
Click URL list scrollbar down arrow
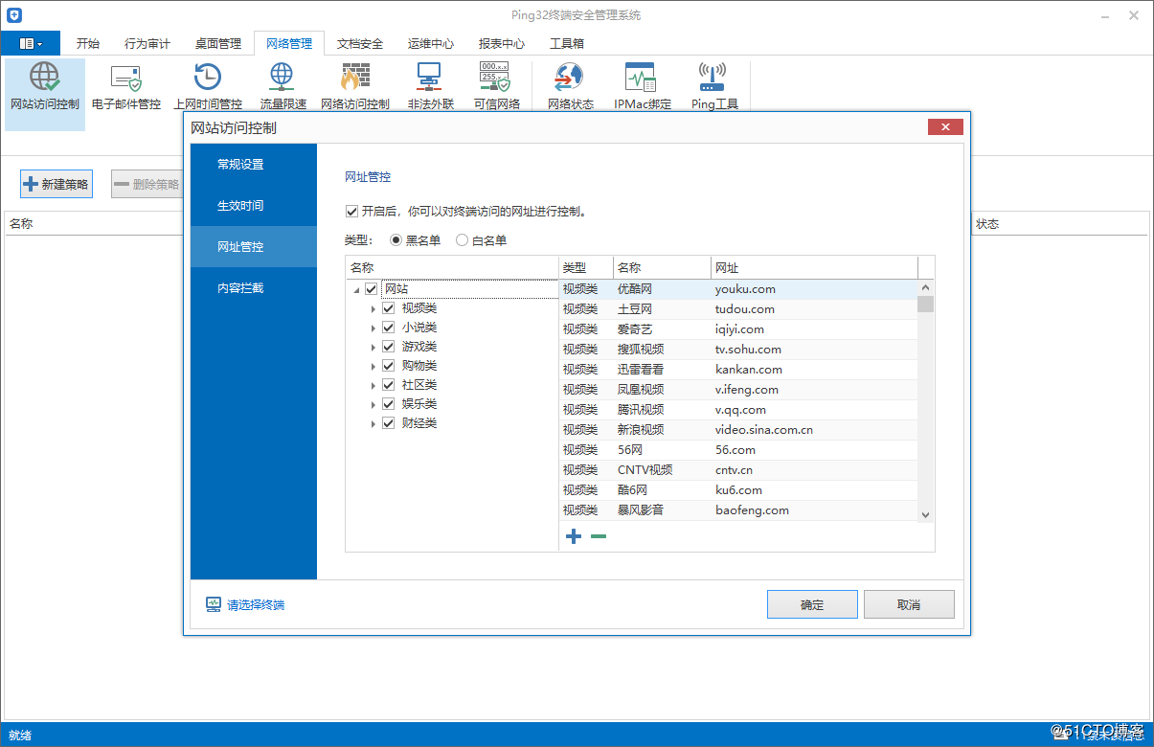tap(925, 514)
